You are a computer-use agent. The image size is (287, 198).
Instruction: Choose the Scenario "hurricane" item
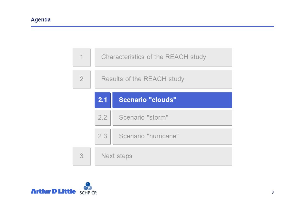pyautogui.click(x=172, y=136)
